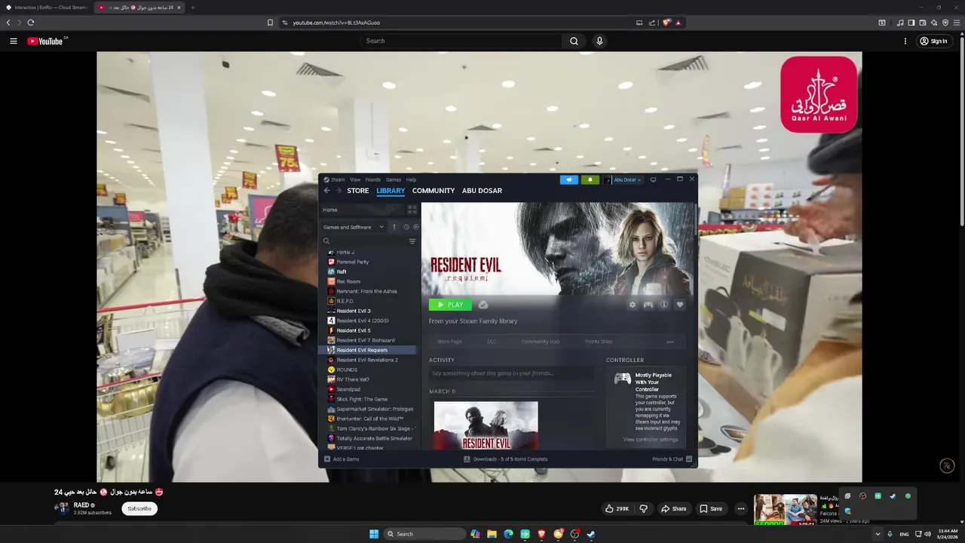Open the Points Shop link

tap(599, 342)
